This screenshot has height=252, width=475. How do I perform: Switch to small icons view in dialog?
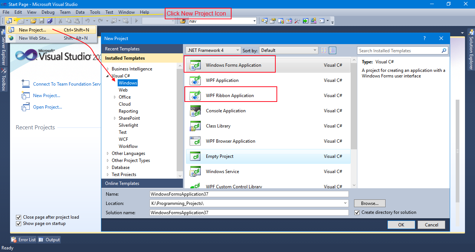[x=324, y=50]
